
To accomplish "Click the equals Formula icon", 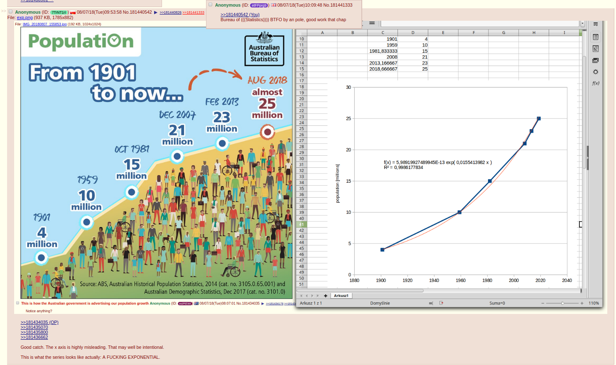I will coord(372,23).
